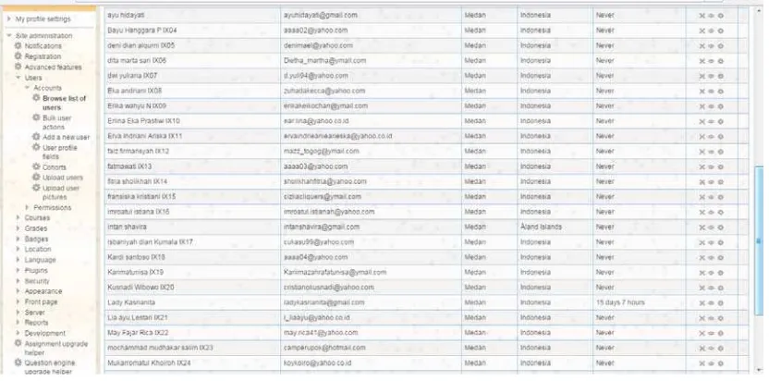Edit May Fajar Rica IX22 via gear icon

point(720,333)
